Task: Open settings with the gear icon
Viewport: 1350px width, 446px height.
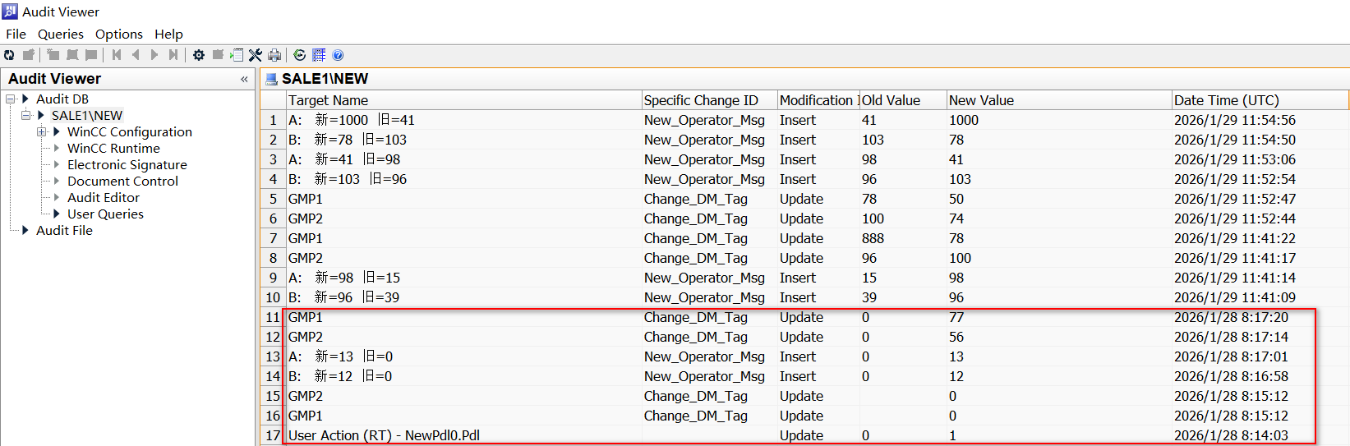Action: (199, 55)
